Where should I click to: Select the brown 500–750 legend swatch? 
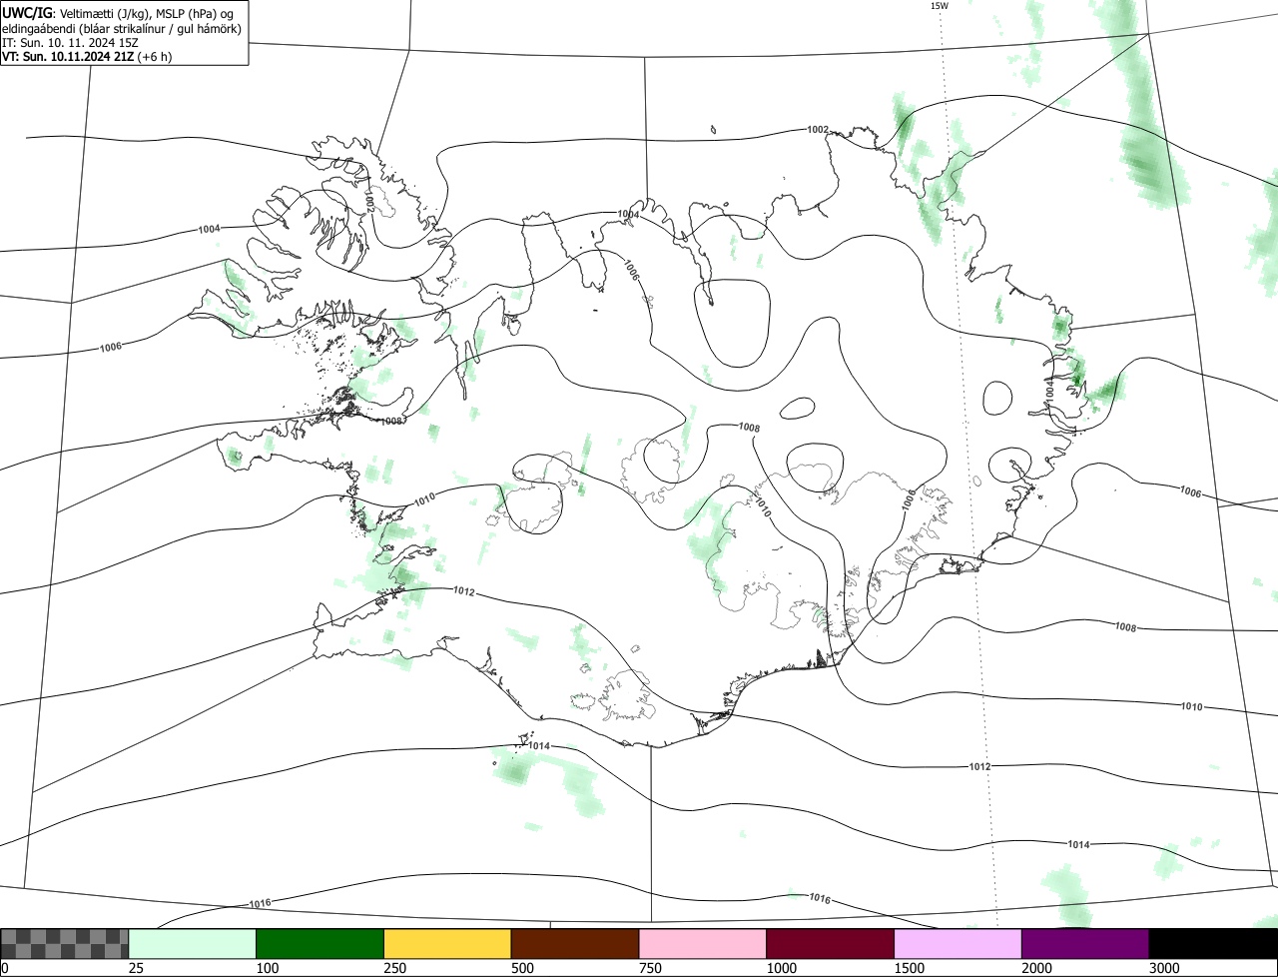click(x=575, y=944)
